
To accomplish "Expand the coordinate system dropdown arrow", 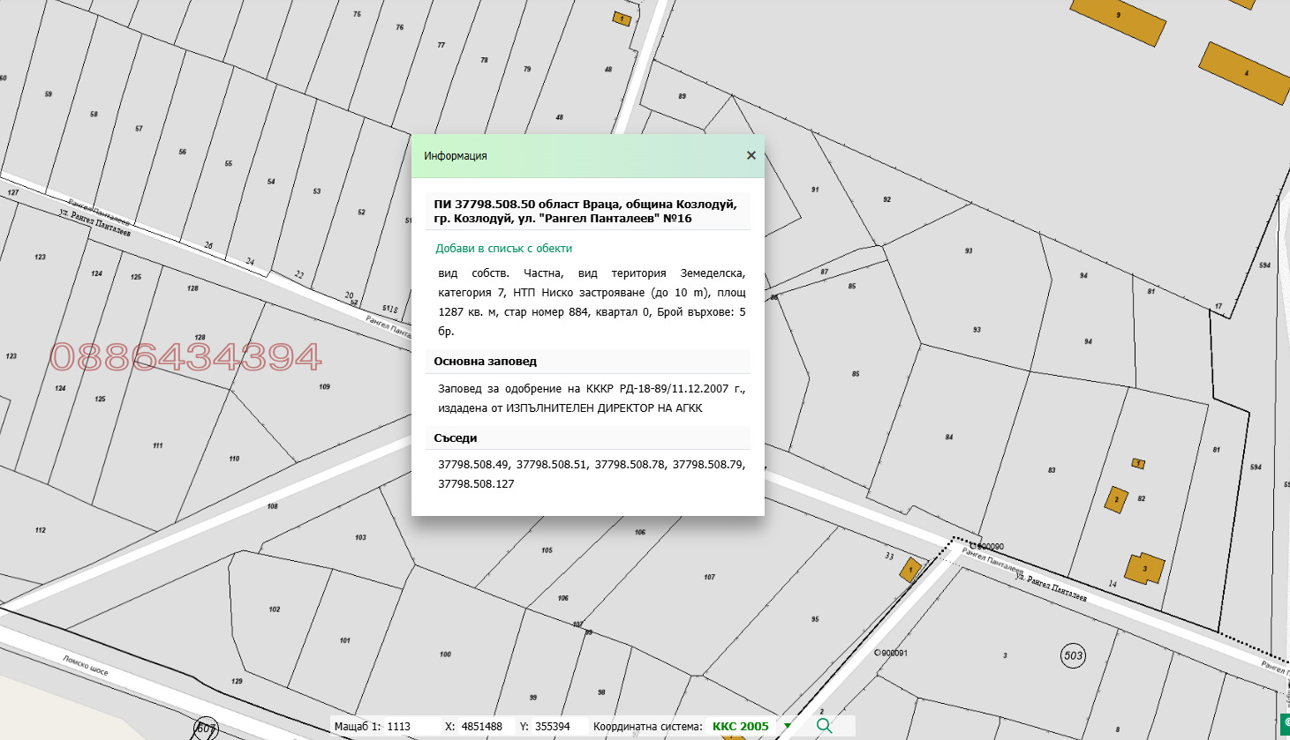I will pyautogui.click(x=788, y=726).
